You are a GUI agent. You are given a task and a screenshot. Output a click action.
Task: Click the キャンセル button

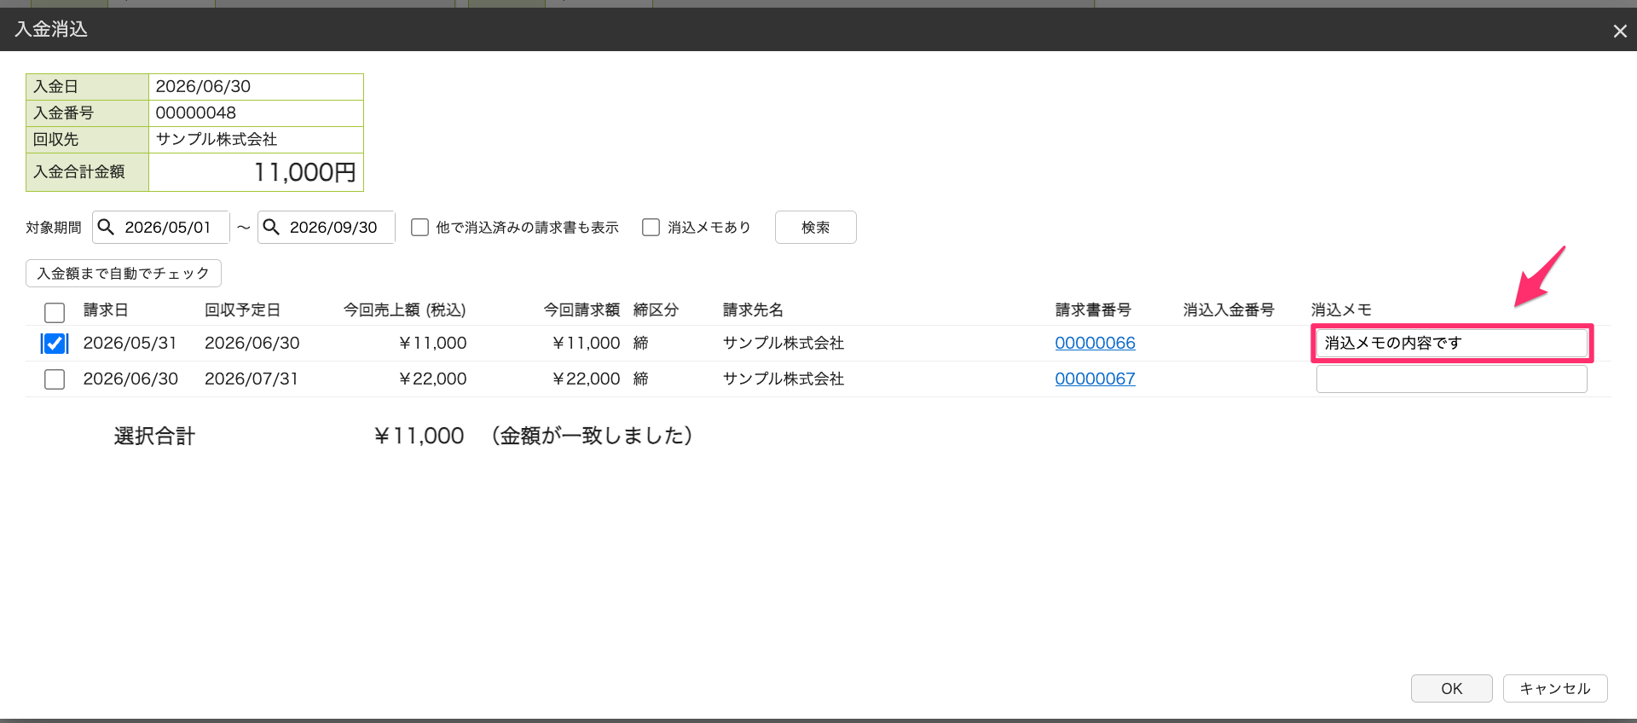(x=1555, y=688)
